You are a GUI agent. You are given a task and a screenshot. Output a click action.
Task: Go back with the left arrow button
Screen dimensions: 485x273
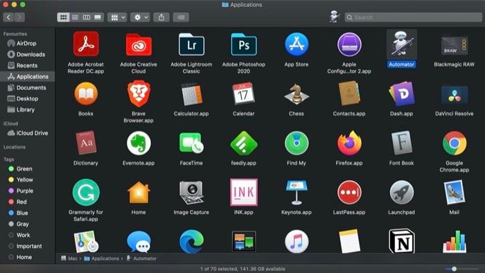pos(8,17)
